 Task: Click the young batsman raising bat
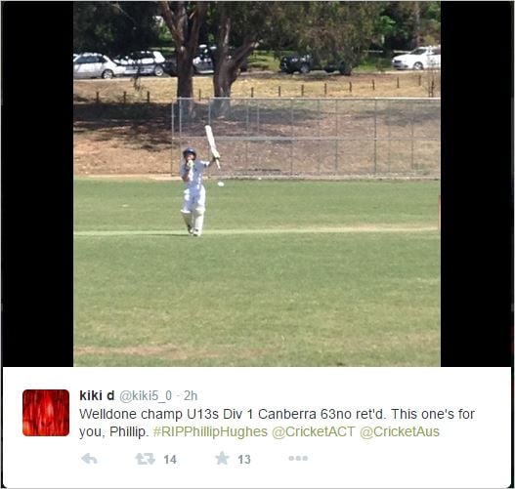194,192
